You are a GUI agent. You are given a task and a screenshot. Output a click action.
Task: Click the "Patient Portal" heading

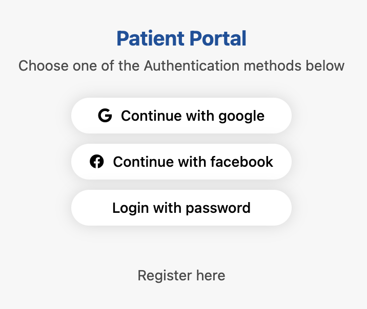(181, 38)
